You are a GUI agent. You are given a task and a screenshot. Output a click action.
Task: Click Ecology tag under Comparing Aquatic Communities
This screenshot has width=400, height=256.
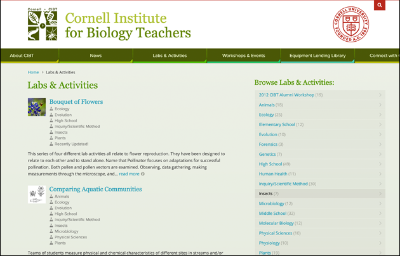[x=62, y=202]
